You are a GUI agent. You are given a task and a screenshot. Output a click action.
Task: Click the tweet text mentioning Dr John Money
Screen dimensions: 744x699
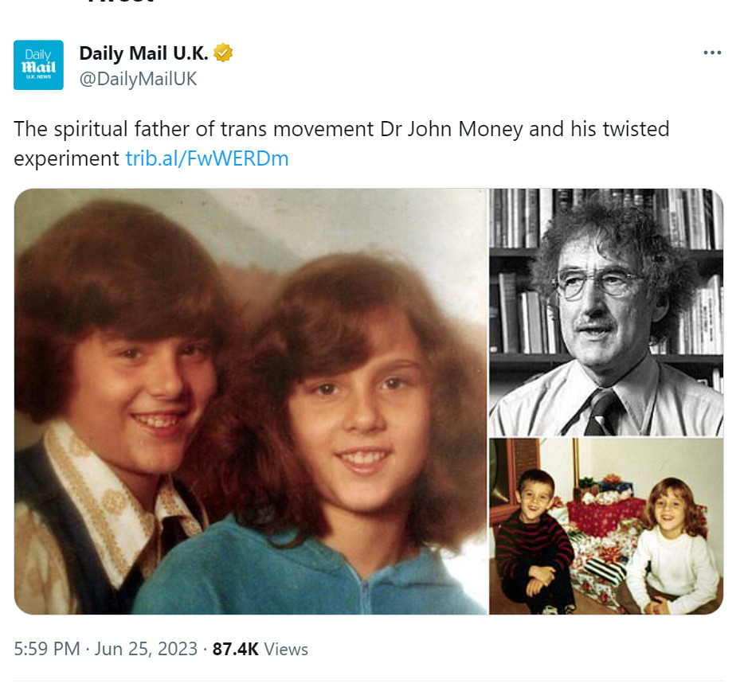341,129
